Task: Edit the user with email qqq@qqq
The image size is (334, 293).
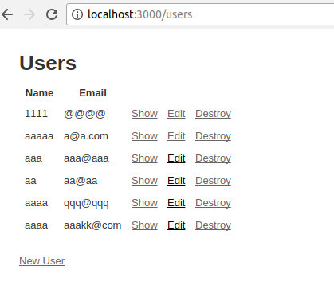Action: coord(176,203)
